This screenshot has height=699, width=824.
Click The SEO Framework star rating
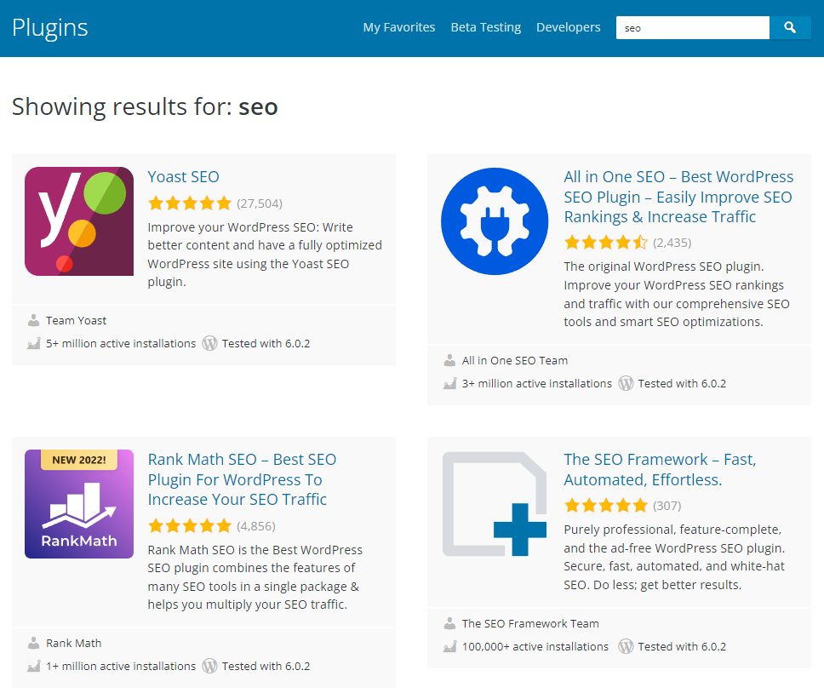point(605,506)
